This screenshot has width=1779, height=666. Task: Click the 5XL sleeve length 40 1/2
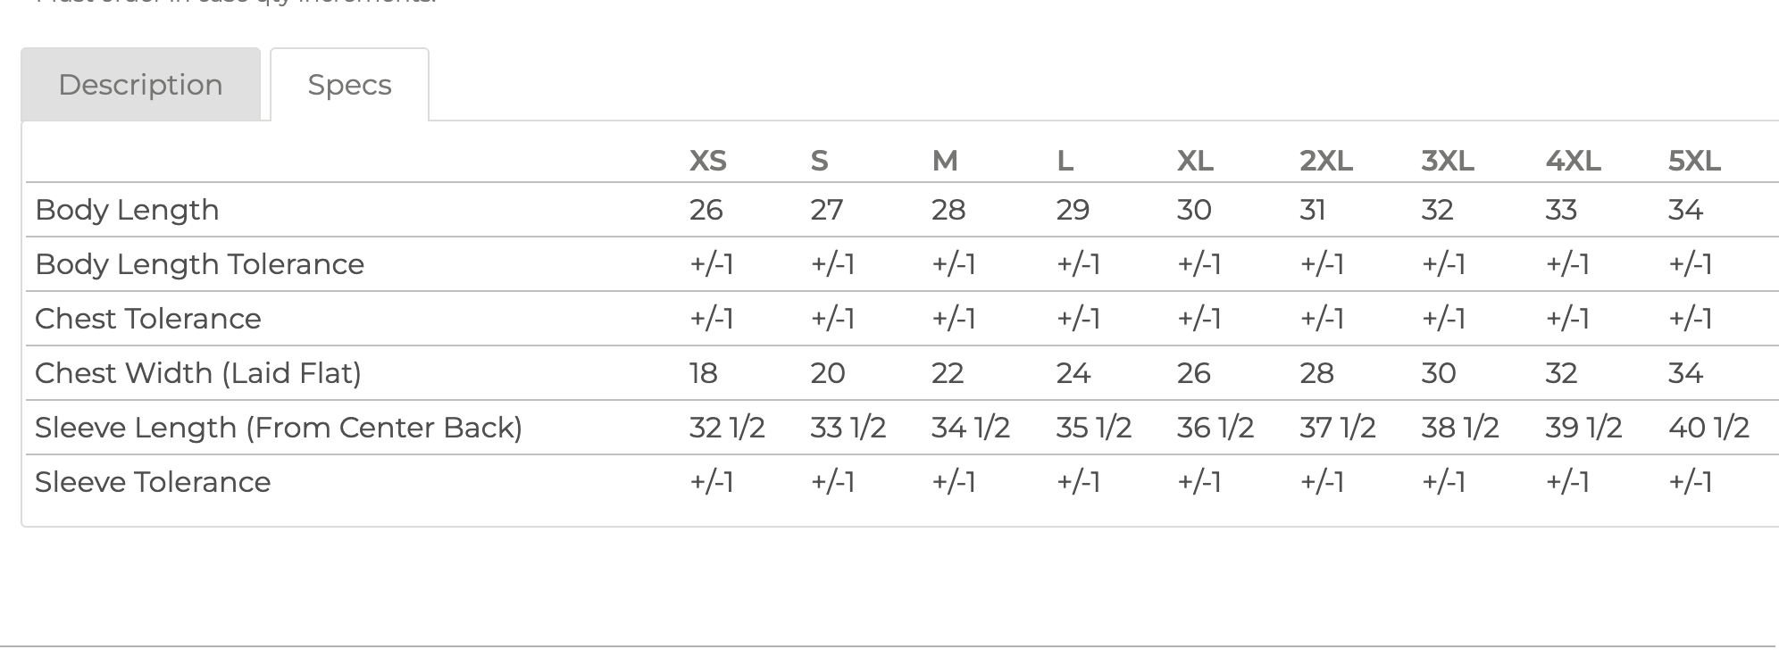[x=1708, y=428]
